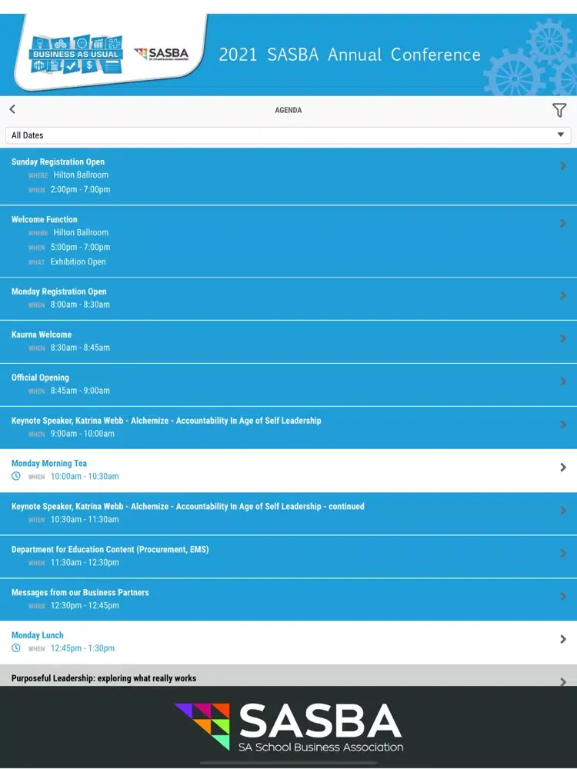
Task: Expand Messages from our Business Partners chevron
Action: click(x=563, y=597)
